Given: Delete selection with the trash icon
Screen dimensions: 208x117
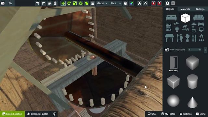Looking at the screenshot, I should point(55,3).
